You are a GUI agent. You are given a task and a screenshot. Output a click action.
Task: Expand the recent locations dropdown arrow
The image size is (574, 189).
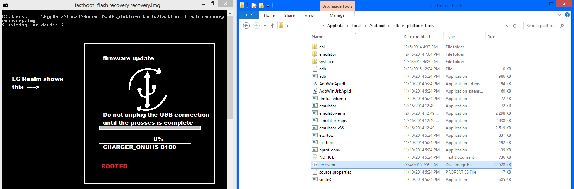tap(265, 26)
